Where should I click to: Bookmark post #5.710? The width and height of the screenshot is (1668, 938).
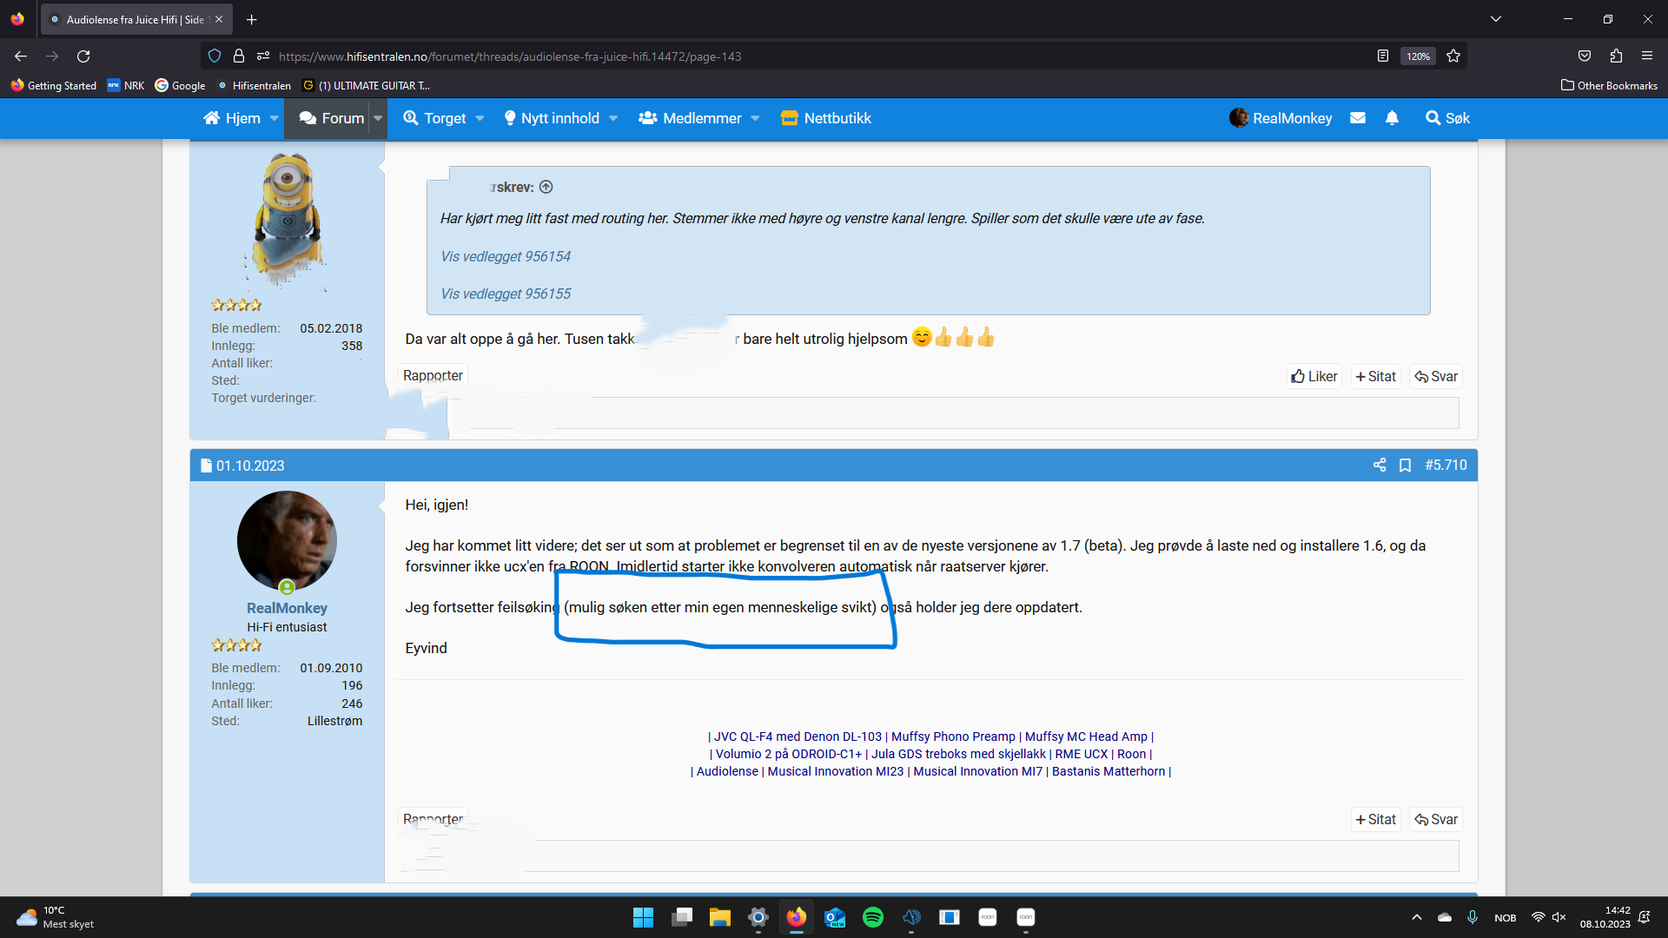point(1405,466)
